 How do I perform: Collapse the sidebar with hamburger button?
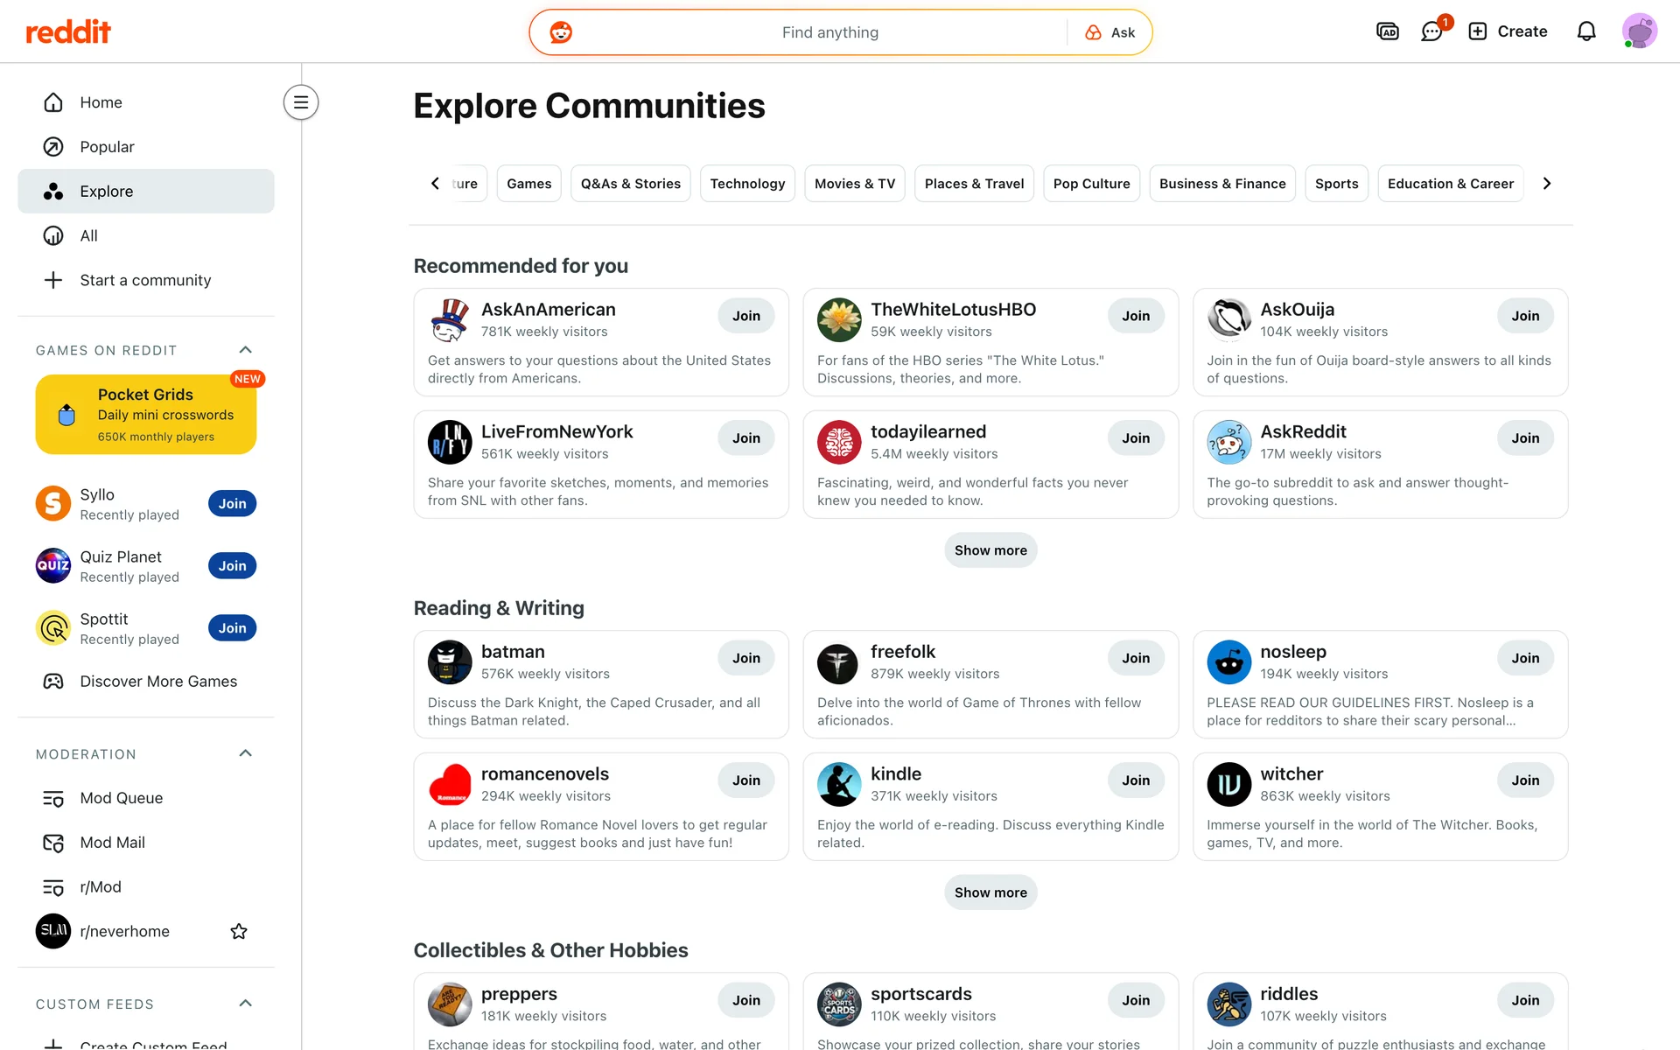pyautogui.click(x=300, y=102)
